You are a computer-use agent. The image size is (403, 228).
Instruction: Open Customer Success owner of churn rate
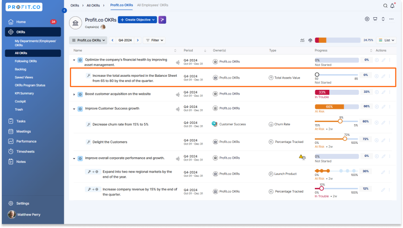[229, 124]
